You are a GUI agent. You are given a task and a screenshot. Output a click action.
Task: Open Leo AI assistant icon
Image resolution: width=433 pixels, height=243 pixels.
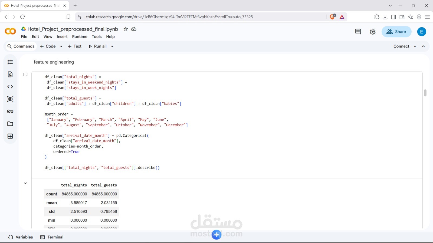click(411, 17)
